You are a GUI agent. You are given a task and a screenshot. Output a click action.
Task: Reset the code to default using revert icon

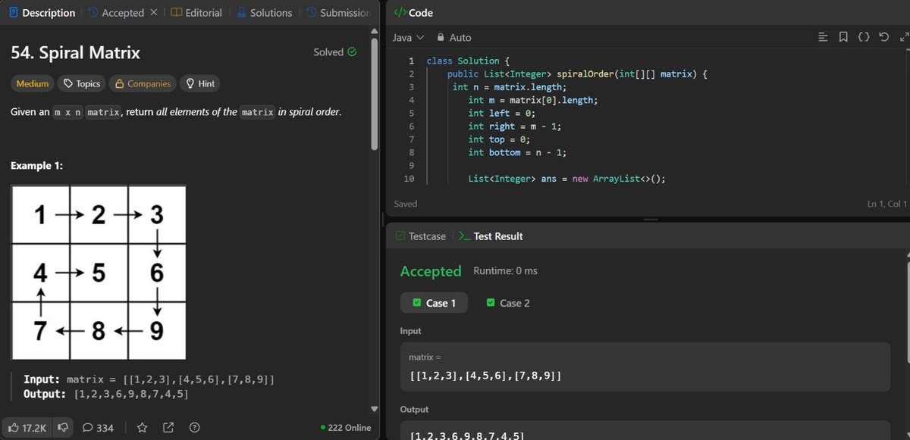coord(884,36)
